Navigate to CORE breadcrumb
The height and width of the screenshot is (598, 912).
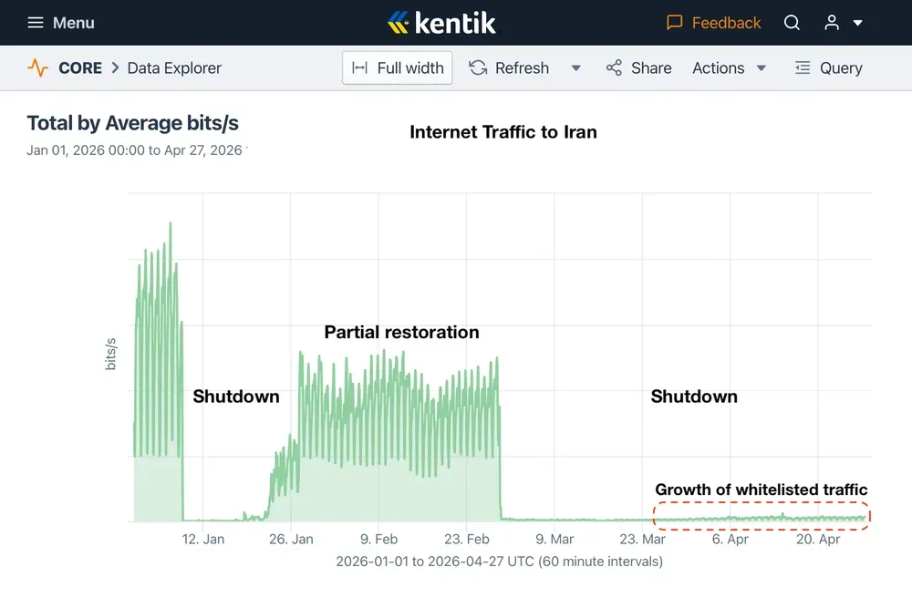80,68
